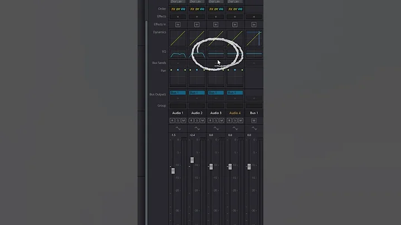Add an effect to Audio 1
401x225 pixels.
tap(178, 17)
